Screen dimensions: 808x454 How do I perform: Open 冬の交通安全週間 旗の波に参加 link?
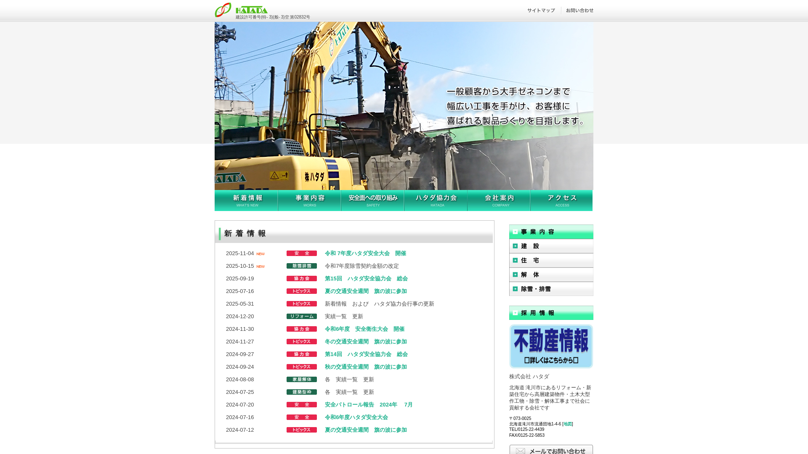click(366, 342)
